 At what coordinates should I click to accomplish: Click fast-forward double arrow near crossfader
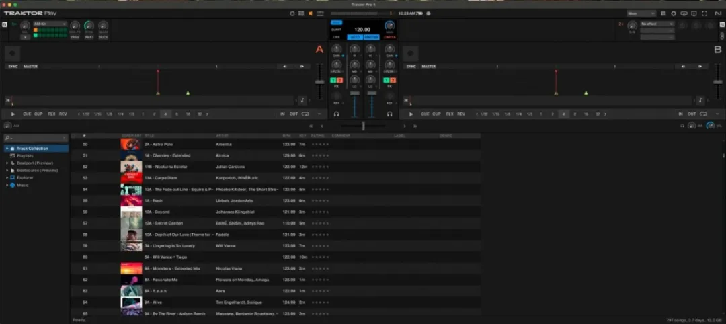pyautogui.click(x=415, y=126)
